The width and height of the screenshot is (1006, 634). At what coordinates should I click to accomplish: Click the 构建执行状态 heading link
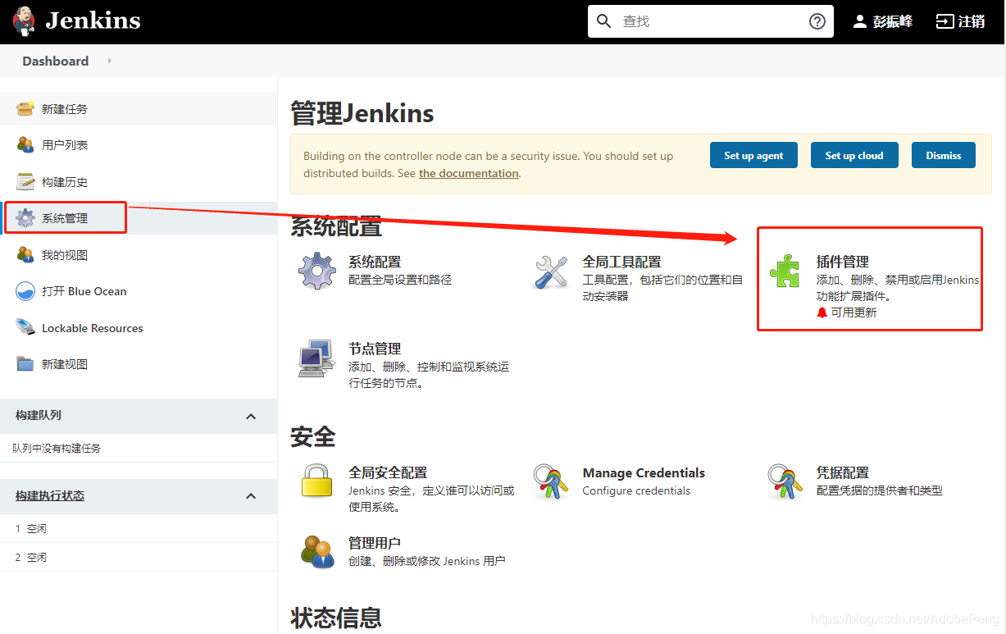(x=50, y=495)
